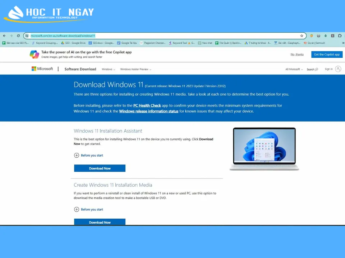345x258 pixels.
Task: Show more bookmarks with the double chevron
Action: click(343, 43)
